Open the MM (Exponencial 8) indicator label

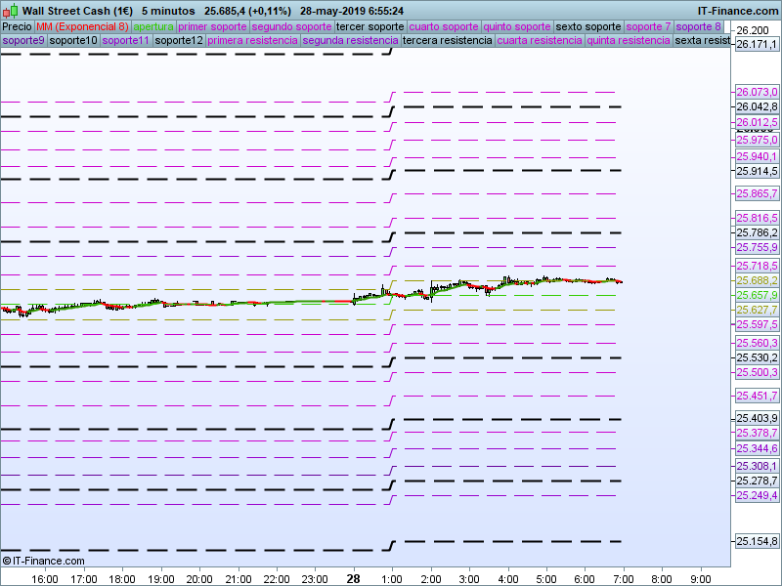82,26
